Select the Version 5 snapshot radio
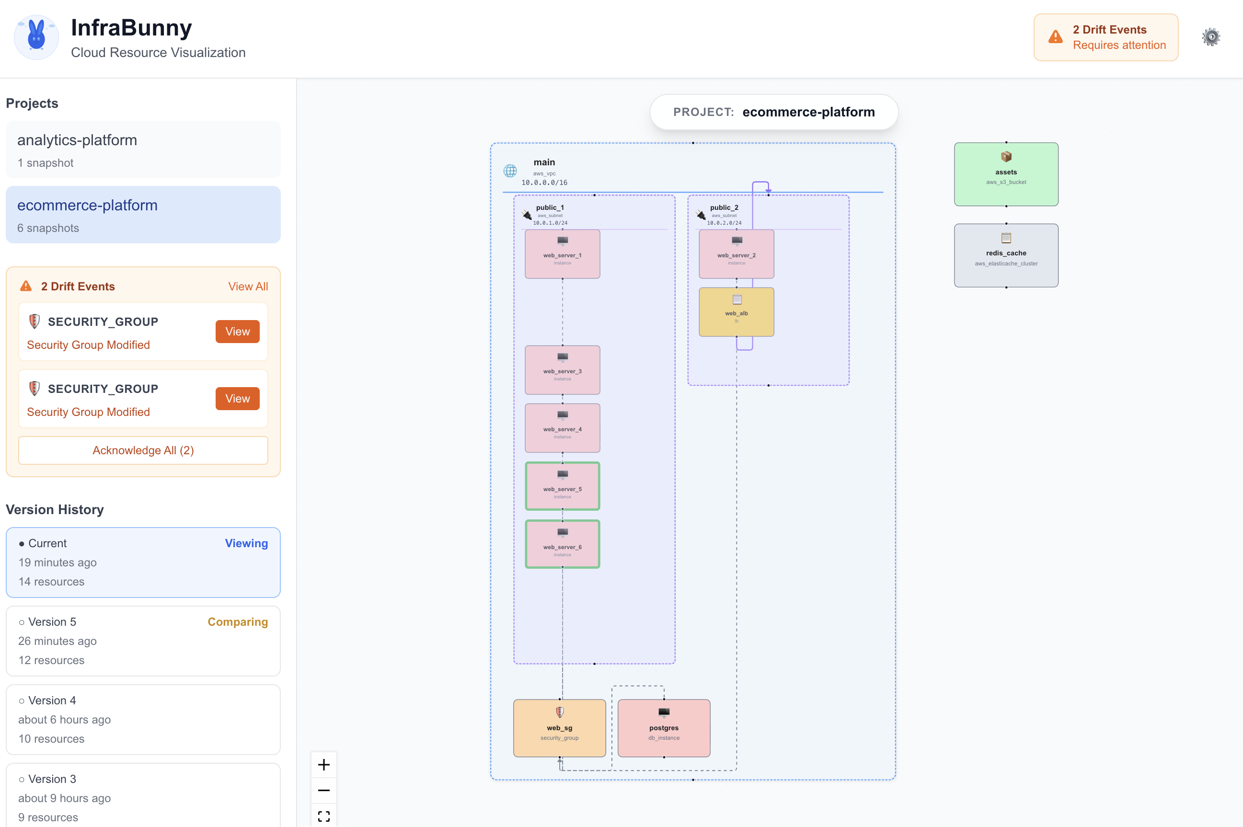The image size is (1243, 827). pos(22,622)
